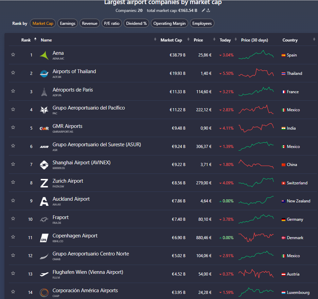
Task: Click the 880,46 € price value
Action: [x=204, y=238]
